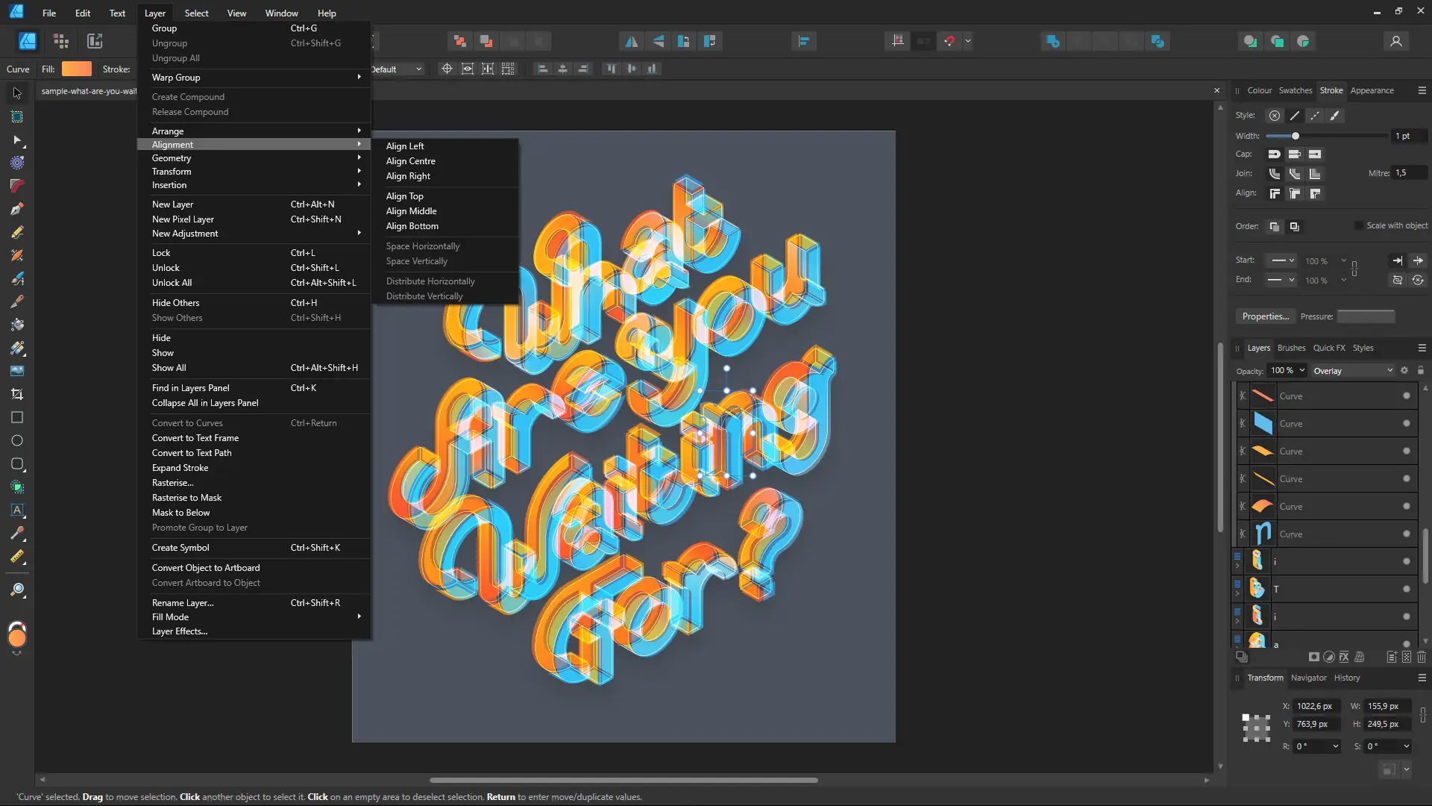This screenshot has width=1432, height=806.
Task: Click the orange Fill colour swatch
Action: (x=76, y=69)
